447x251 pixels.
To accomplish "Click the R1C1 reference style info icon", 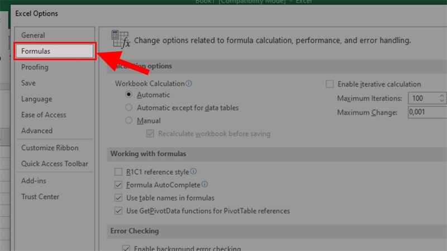I will click(194, 172).
